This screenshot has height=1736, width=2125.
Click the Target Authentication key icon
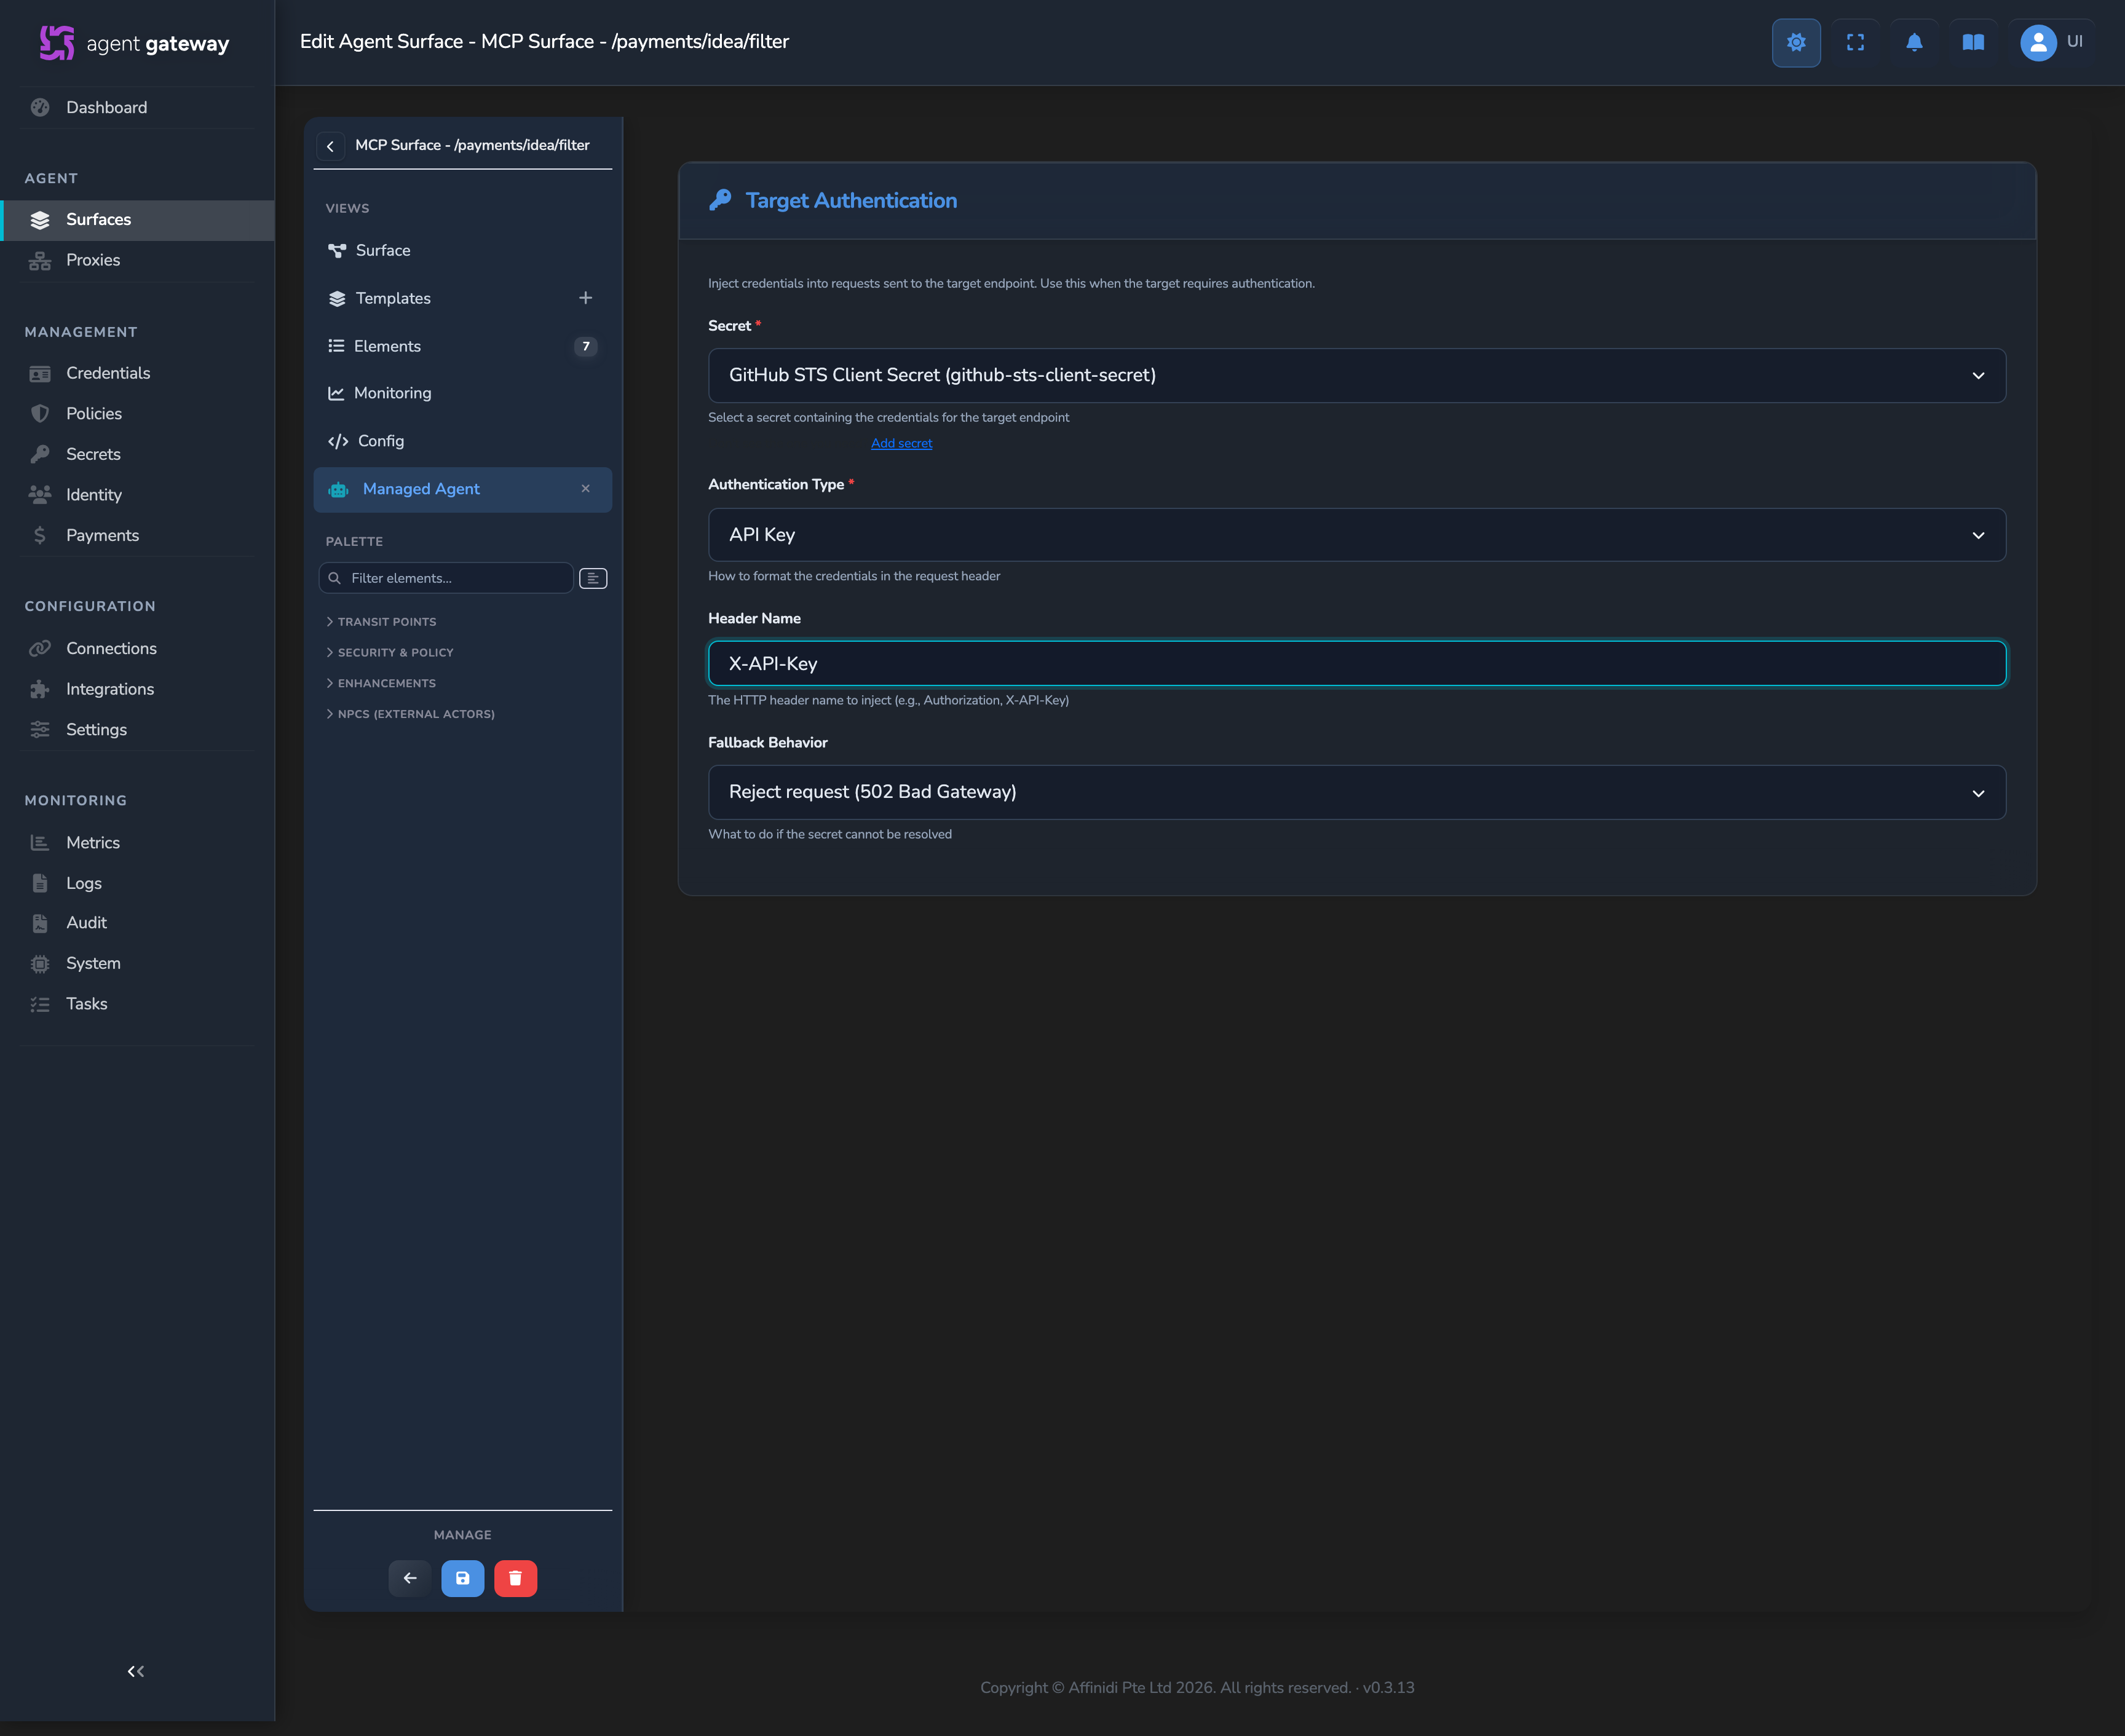click(720, 200)
